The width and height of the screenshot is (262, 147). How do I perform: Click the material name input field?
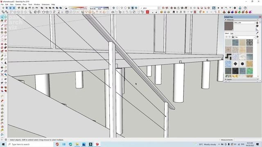click(244, 22)
